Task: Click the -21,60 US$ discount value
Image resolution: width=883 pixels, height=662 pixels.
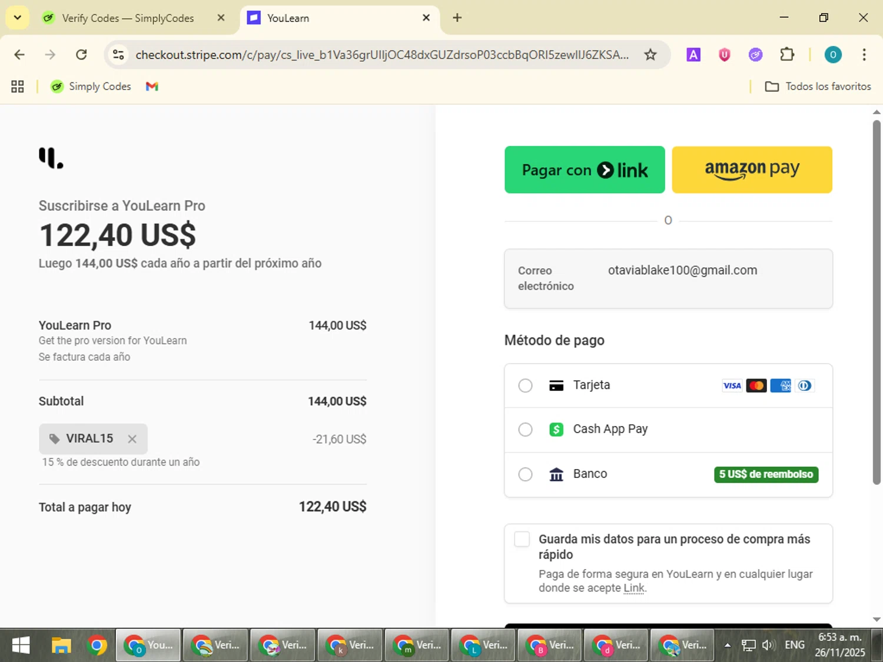Action: pos(339,439)
